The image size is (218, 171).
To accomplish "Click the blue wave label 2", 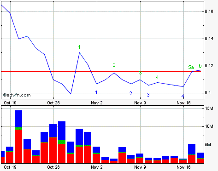I will pyautogui.click(x=130, y=93).
